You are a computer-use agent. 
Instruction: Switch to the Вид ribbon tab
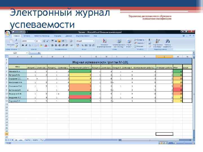pos(95,36)
